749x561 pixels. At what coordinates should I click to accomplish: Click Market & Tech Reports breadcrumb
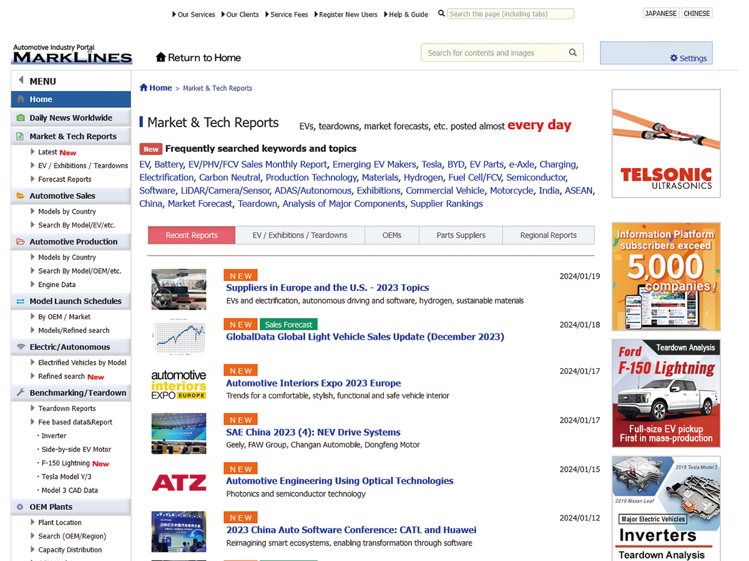click(x=217, y=89)
